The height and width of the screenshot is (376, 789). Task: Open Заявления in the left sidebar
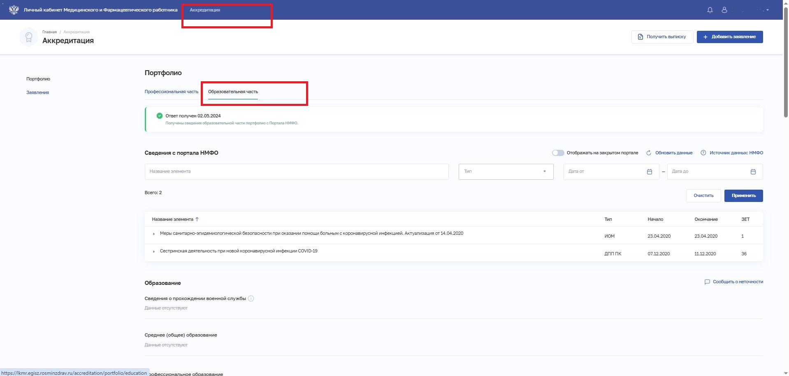[37, 92]
